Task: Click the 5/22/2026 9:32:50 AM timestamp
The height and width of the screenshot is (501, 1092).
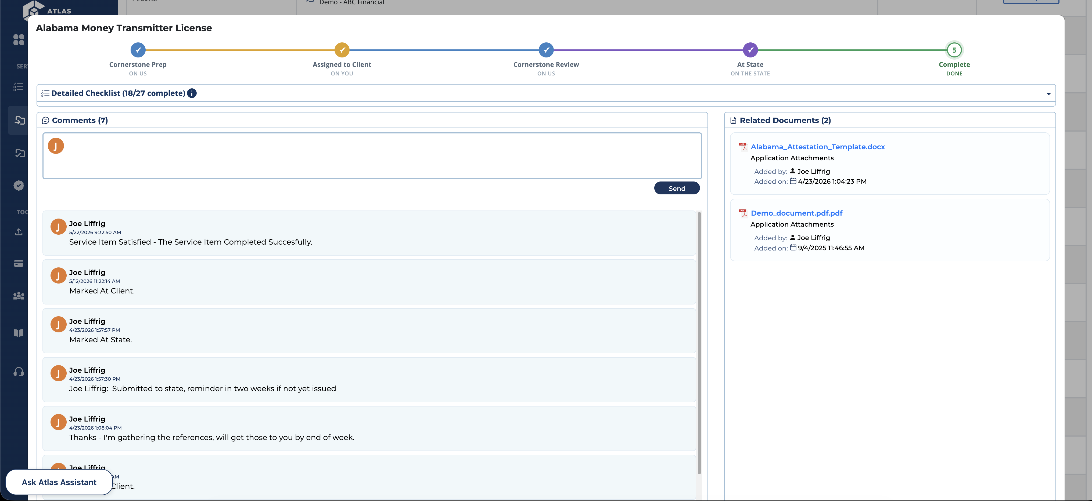Action: click(95, 233)
